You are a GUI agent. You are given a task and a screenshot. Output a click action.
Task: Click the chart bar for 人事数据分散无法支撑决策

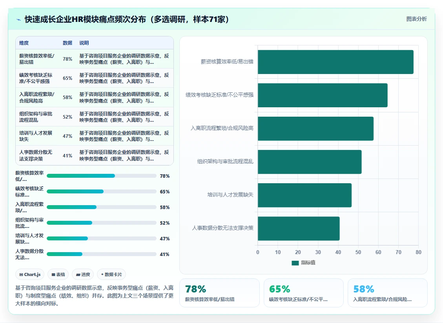pos(299,228)
